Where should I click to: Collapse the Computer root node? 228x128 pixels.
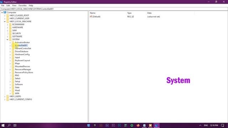pos(2,12)
